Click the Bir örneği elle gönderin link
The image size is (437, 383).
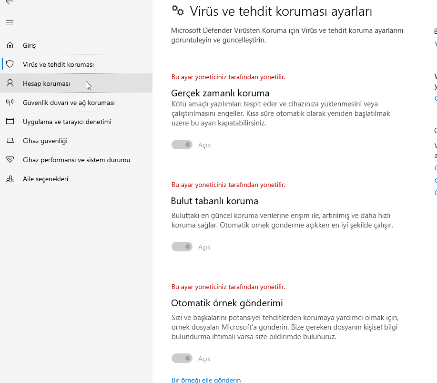[x=206, y=380]
